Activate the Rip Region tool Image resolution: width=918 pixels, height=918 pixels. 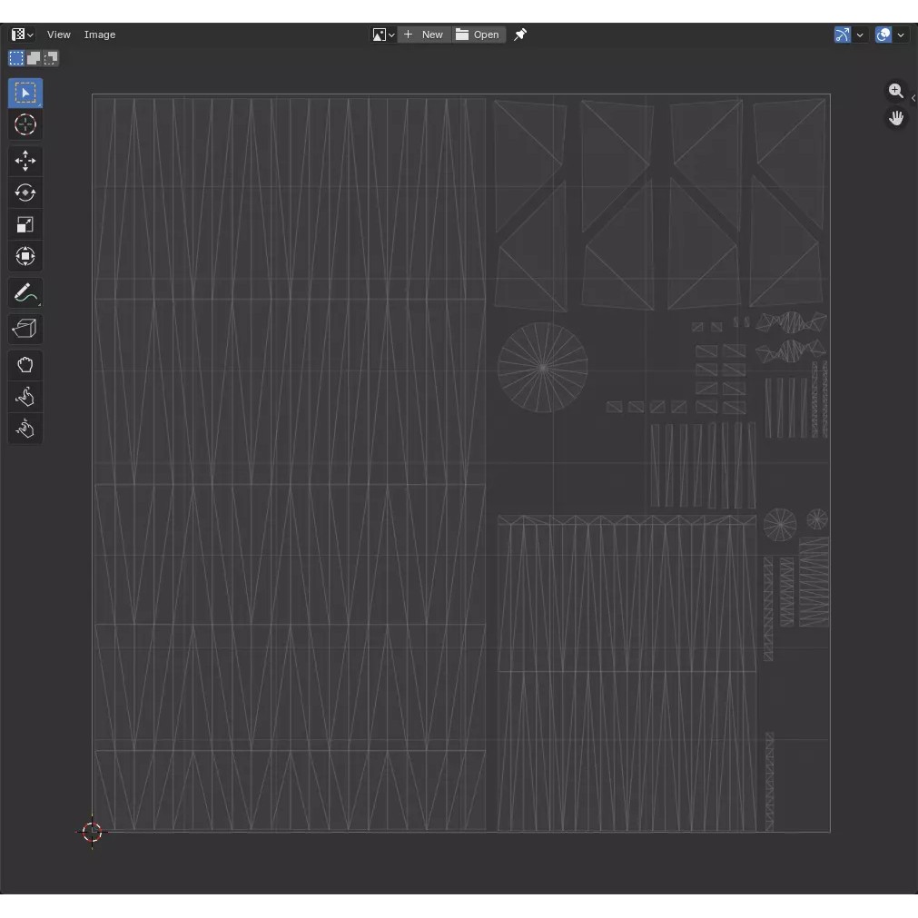25,329
